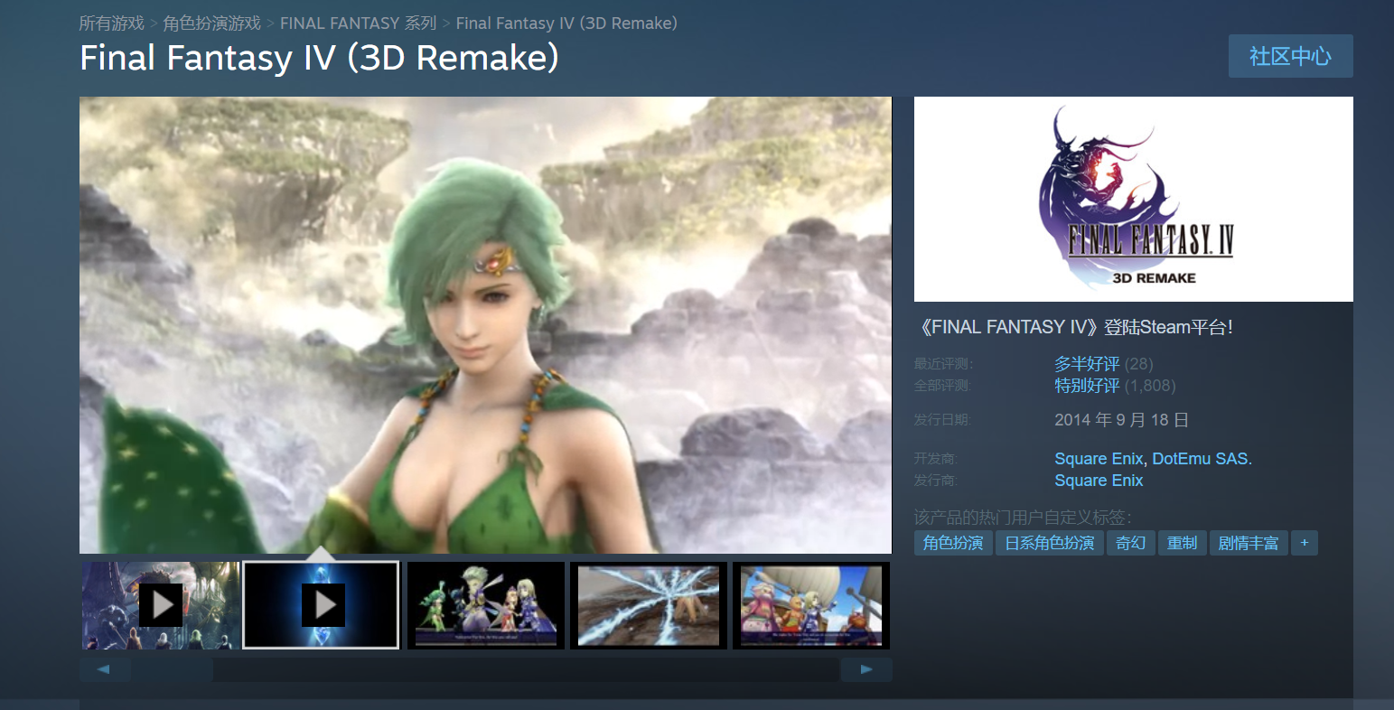
Task: Click the left arrow of thumbnail strip
Action: [103, 669]
